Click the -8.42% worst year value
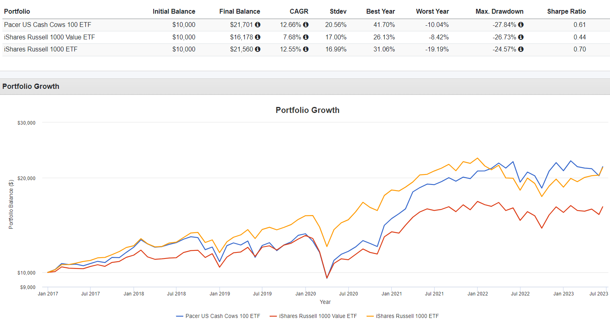Image resolution: width=610 pixels, height=324 pixels. (x=439, y=37)
